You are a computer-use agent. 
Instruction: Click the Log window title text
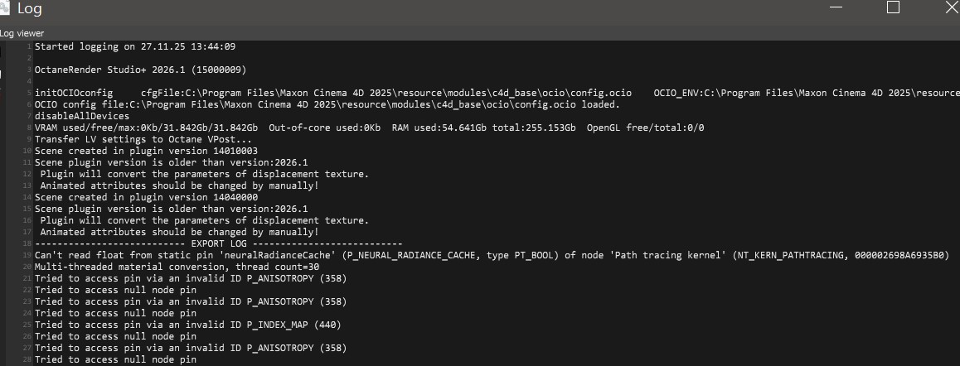(x=30, y=9)
